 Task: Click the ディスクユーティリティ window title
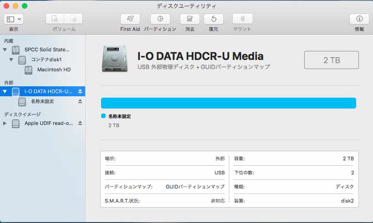coord(186,6)
